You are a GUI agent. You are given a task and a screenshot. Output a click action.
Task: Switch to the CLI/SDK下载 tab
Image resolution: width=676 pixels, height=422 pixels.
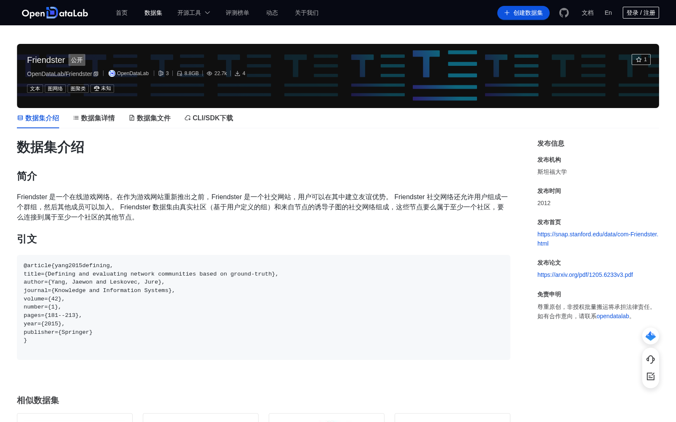[209, 118]
